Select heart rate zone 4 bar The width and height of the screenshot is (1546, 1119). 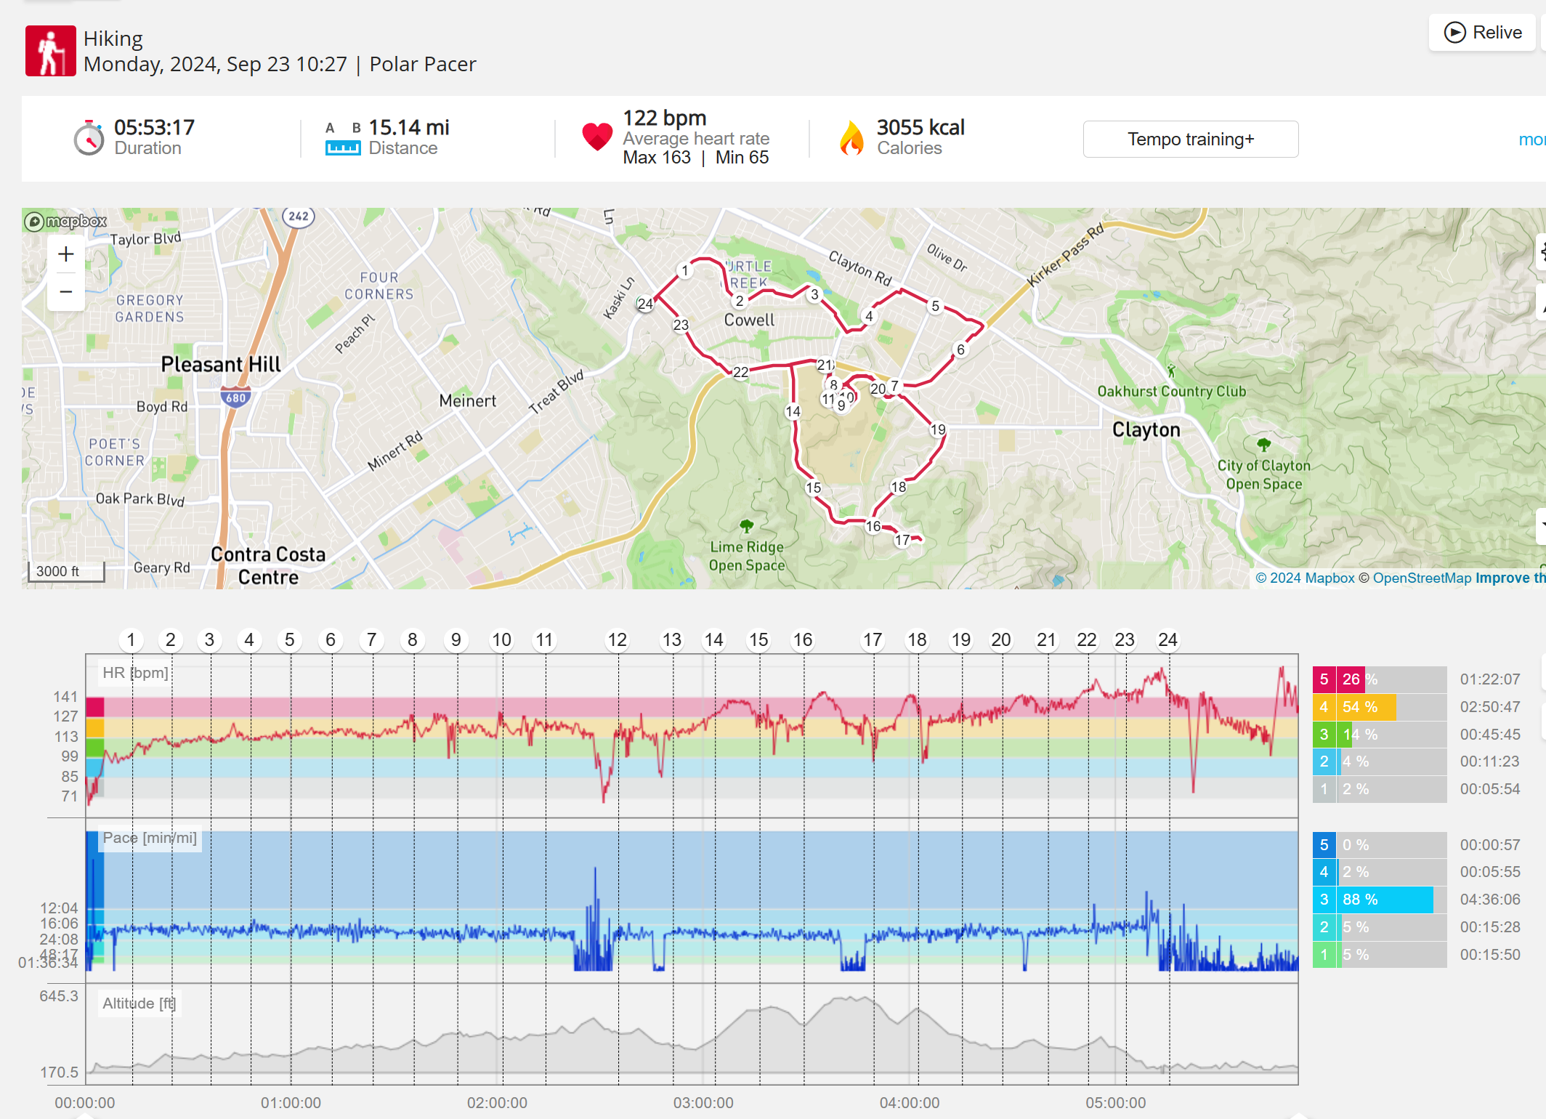click(x=1367, y=707)
